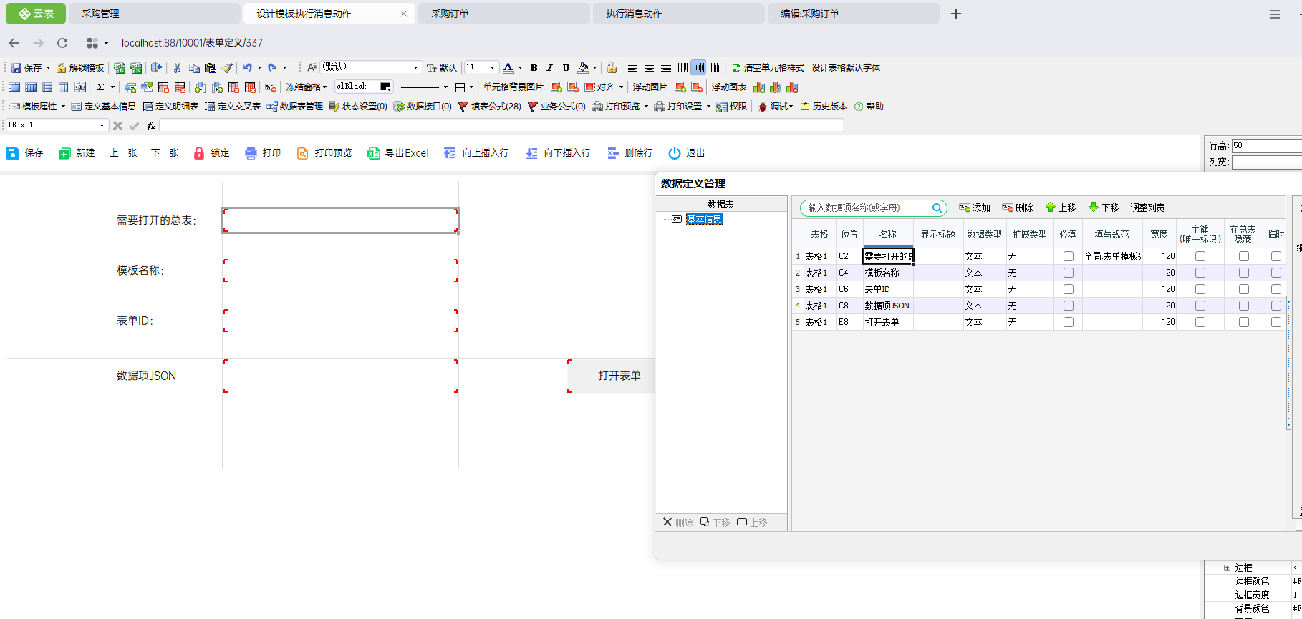Click the browser reload icon
1302x619 pixels.
[x=62, y=43]
